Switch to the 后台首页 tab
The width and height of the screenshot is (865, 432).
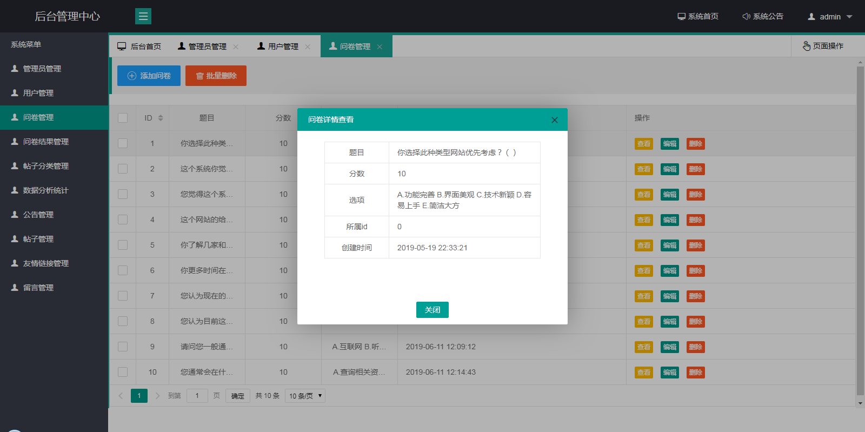139,46
